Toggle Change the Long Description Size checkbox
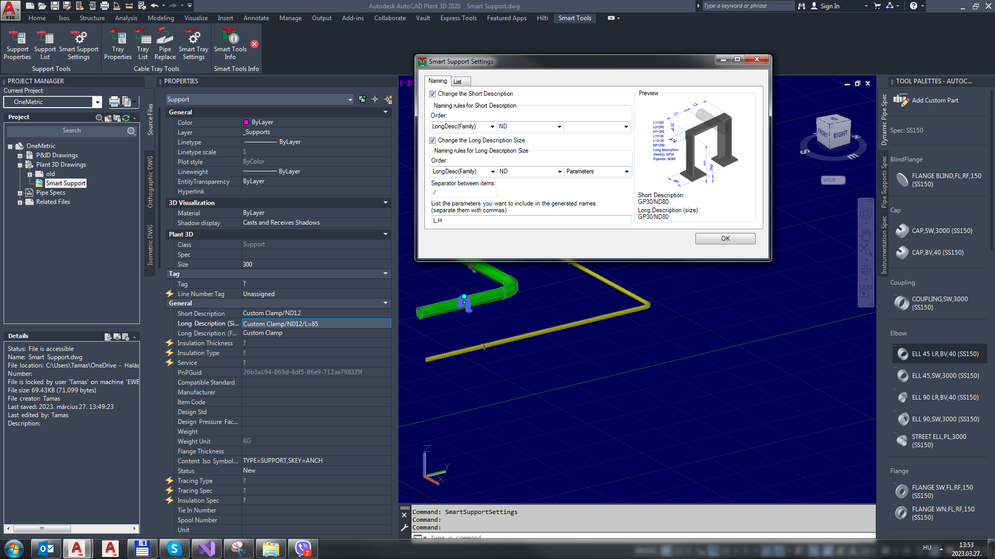 (433, 141)
